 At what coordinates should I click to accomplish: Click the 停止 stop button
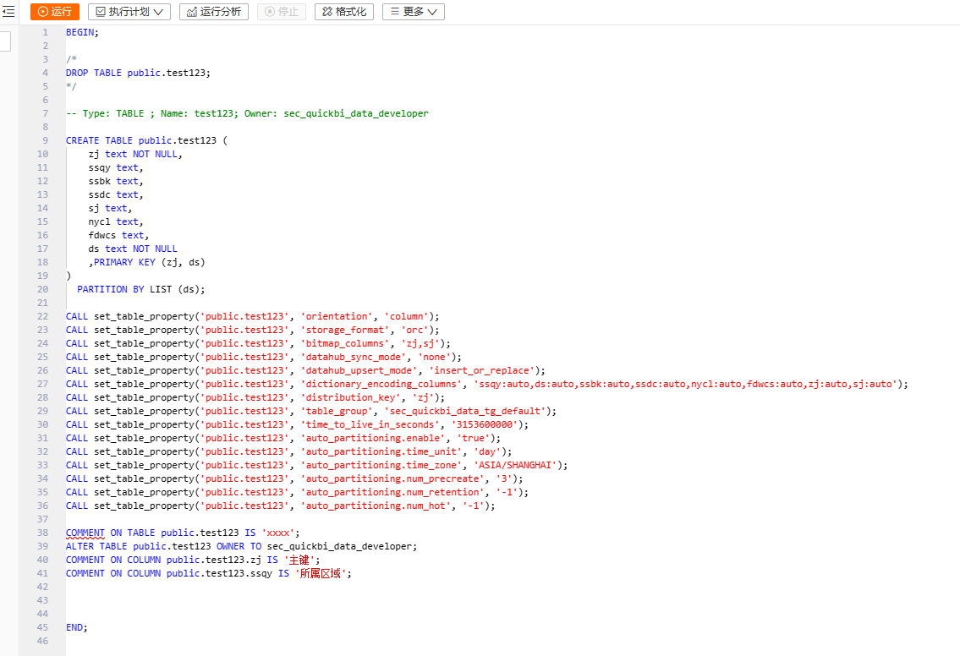[x=282, y=12]
